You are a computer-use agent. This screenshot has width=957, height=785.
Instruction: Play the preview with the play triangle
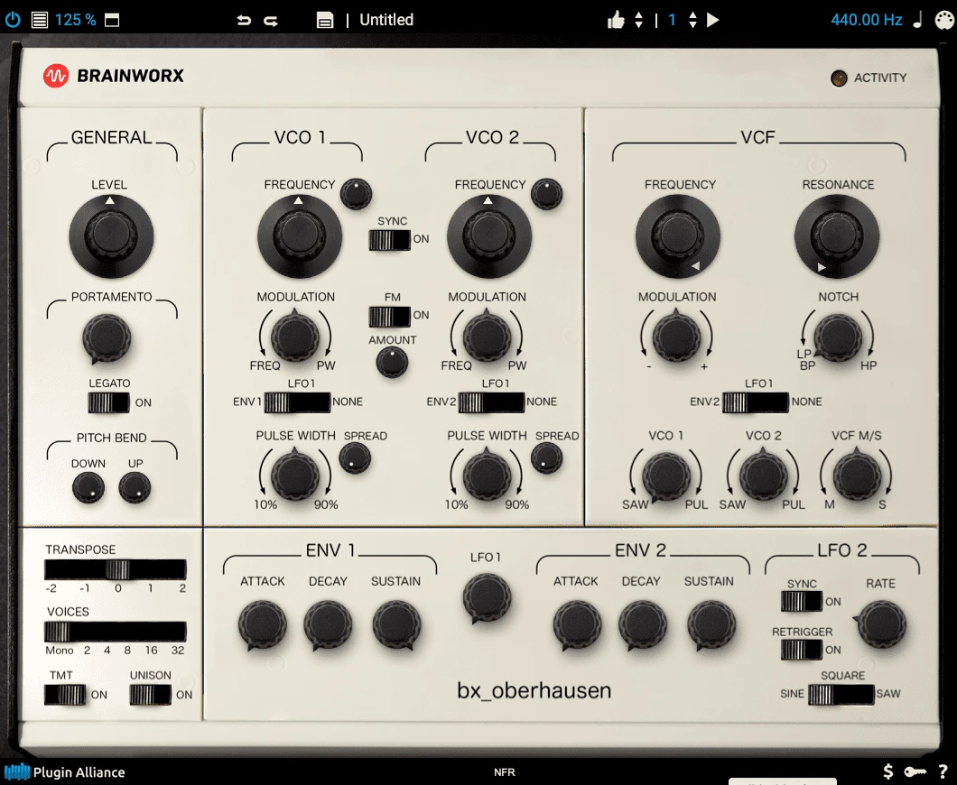pos(713,20)
